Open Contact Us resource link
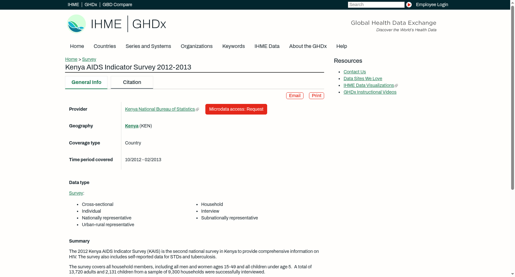 pyautogui.click(x=355, y=72)
